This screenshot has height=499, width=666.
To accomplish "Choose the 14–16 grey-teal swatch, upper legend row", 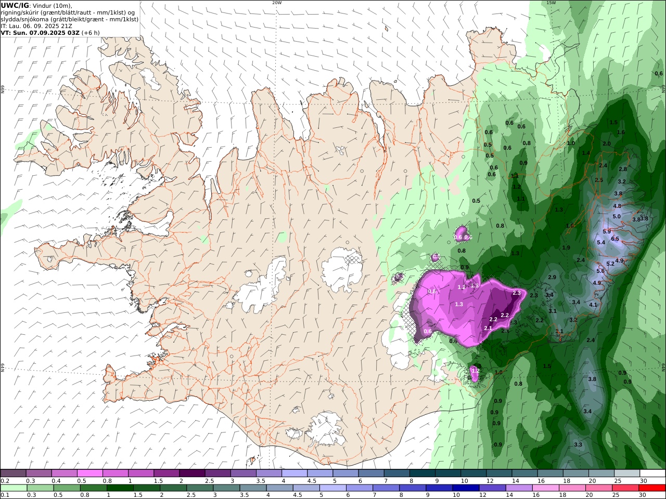I will [x=524, y=474].
